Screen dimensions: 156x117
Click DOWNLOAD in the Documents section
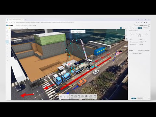147,51
